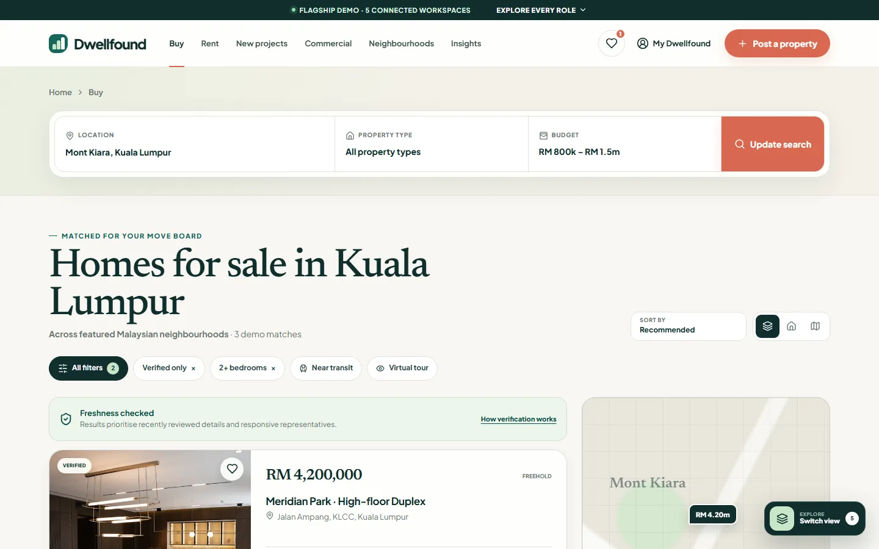Go to the Rent tab
Screen dimensions: 879x549
210,43
